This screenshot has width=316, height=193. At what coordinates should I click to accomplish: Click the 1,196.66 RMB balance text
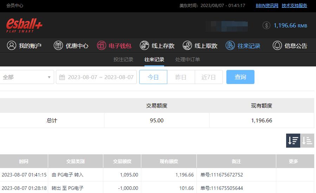tap(290, 25)
